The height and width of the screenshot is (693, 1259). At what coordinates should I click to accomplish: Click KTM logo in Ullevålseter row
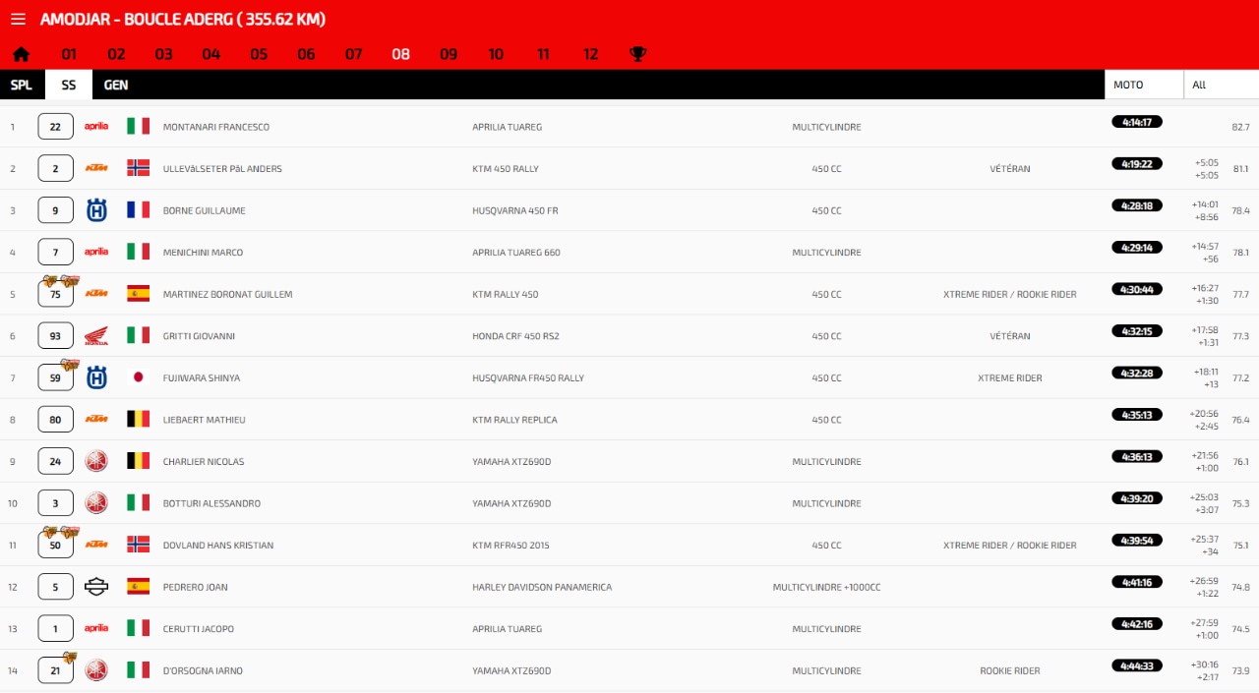(x=96, y=169)
